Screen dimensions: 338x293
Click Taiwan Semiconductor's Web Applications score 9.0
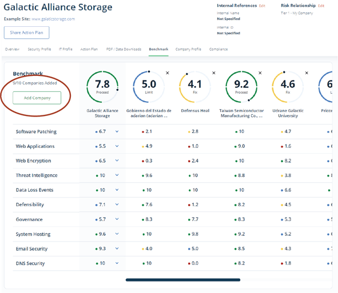(x=241, y=146)
